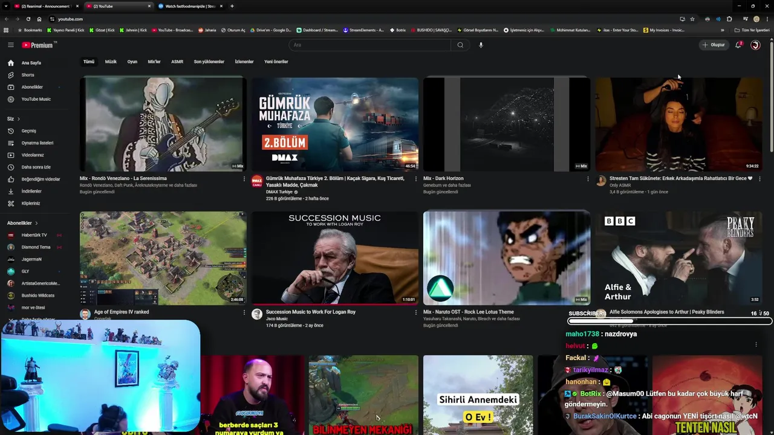Play the Gümrük Muhafaza 2. Bölüm thumbnail
Viewport: 774px width, 435px height.
point(334,124)
